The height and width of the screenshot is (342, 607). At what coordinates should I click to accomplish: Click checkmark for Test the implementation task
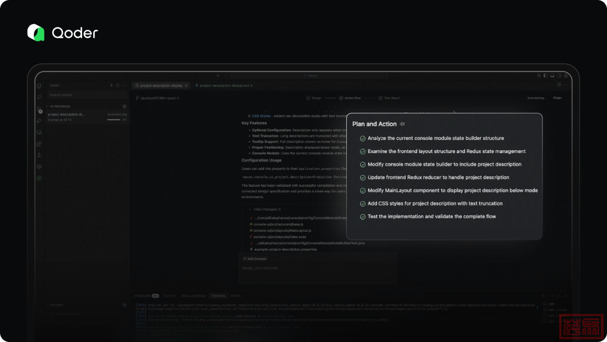click(x=363, y=217)
